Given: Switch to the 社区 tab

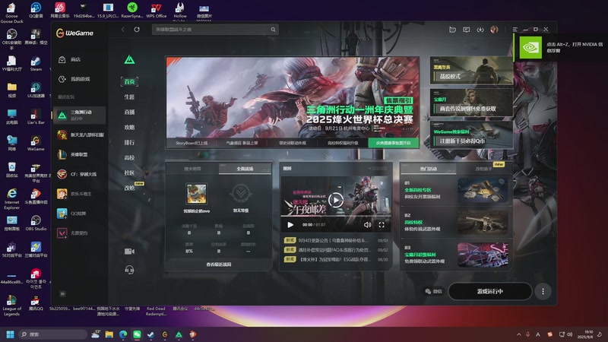Looking at the screenshot, I should tap(129, 173).
